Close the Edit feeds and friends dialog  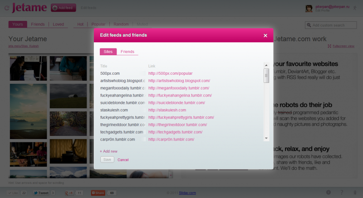click(x=265, y=35)
